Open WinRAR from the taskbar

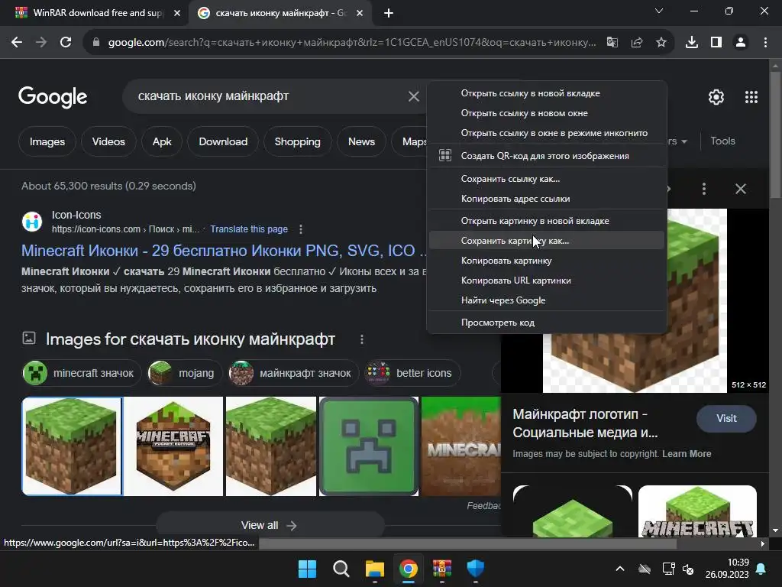442,569
